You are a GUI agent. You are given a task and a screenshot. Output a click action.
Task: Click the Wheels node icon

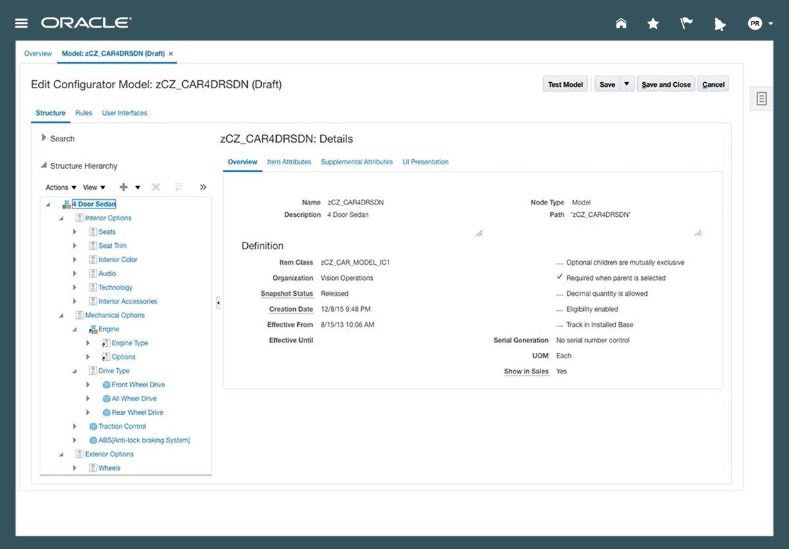tap(93, 468)
